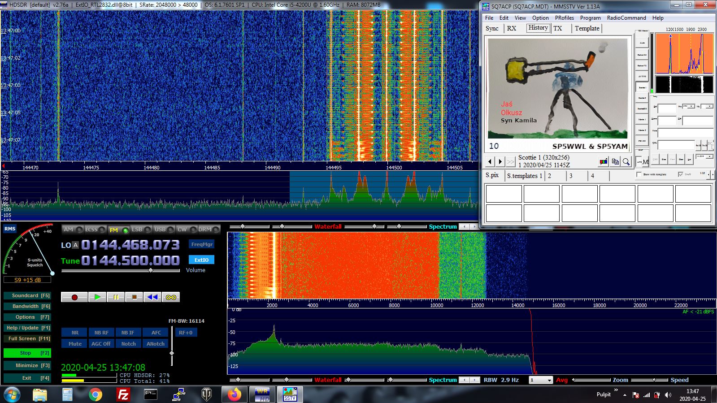Viewport: 717px width, 403px height.
Task: Show previous image in MMSSTV history
Action: (490, 161)
